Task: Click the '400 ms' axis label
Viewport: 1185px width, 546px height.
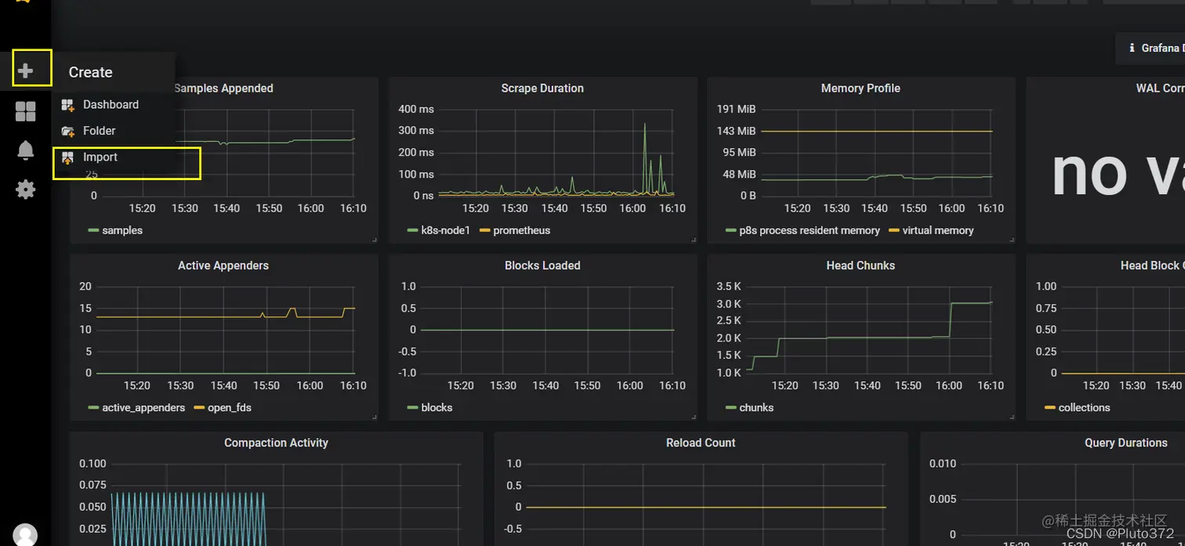Action: pyautogui.click(x=416, y=109)
